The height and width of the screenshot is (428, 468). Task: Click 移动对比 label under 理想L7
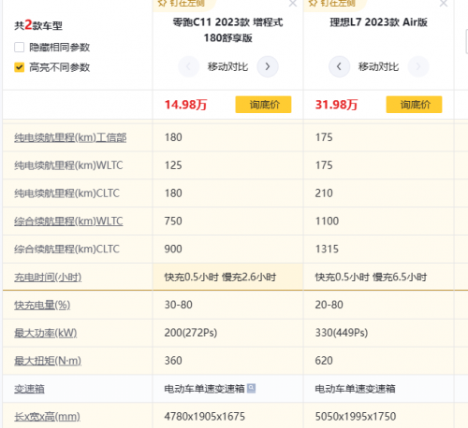[378, 66]
